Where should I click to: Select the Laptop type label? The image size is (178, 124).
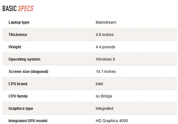tap(19, 22)
